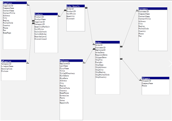Click BirthDate field in Employees table
This screenshot has width=172, height=121.
pos(64,76)
